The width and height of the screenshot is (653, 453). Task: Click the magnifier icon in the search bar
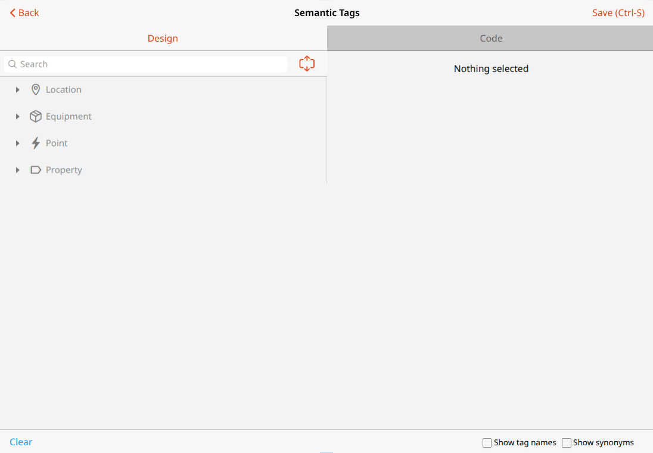click(x=13, y=64)
